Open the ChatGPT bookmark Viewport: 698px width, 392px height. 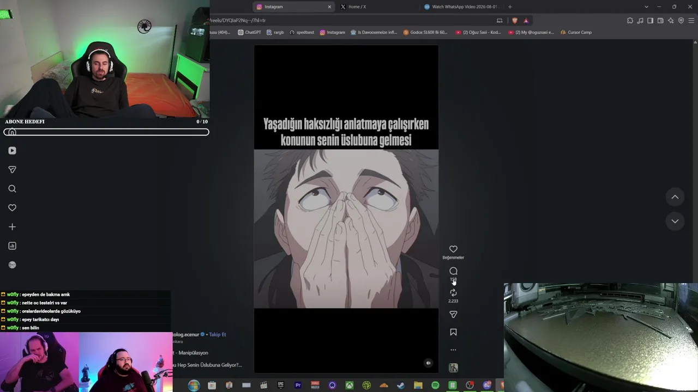click(x=249, y=32)
